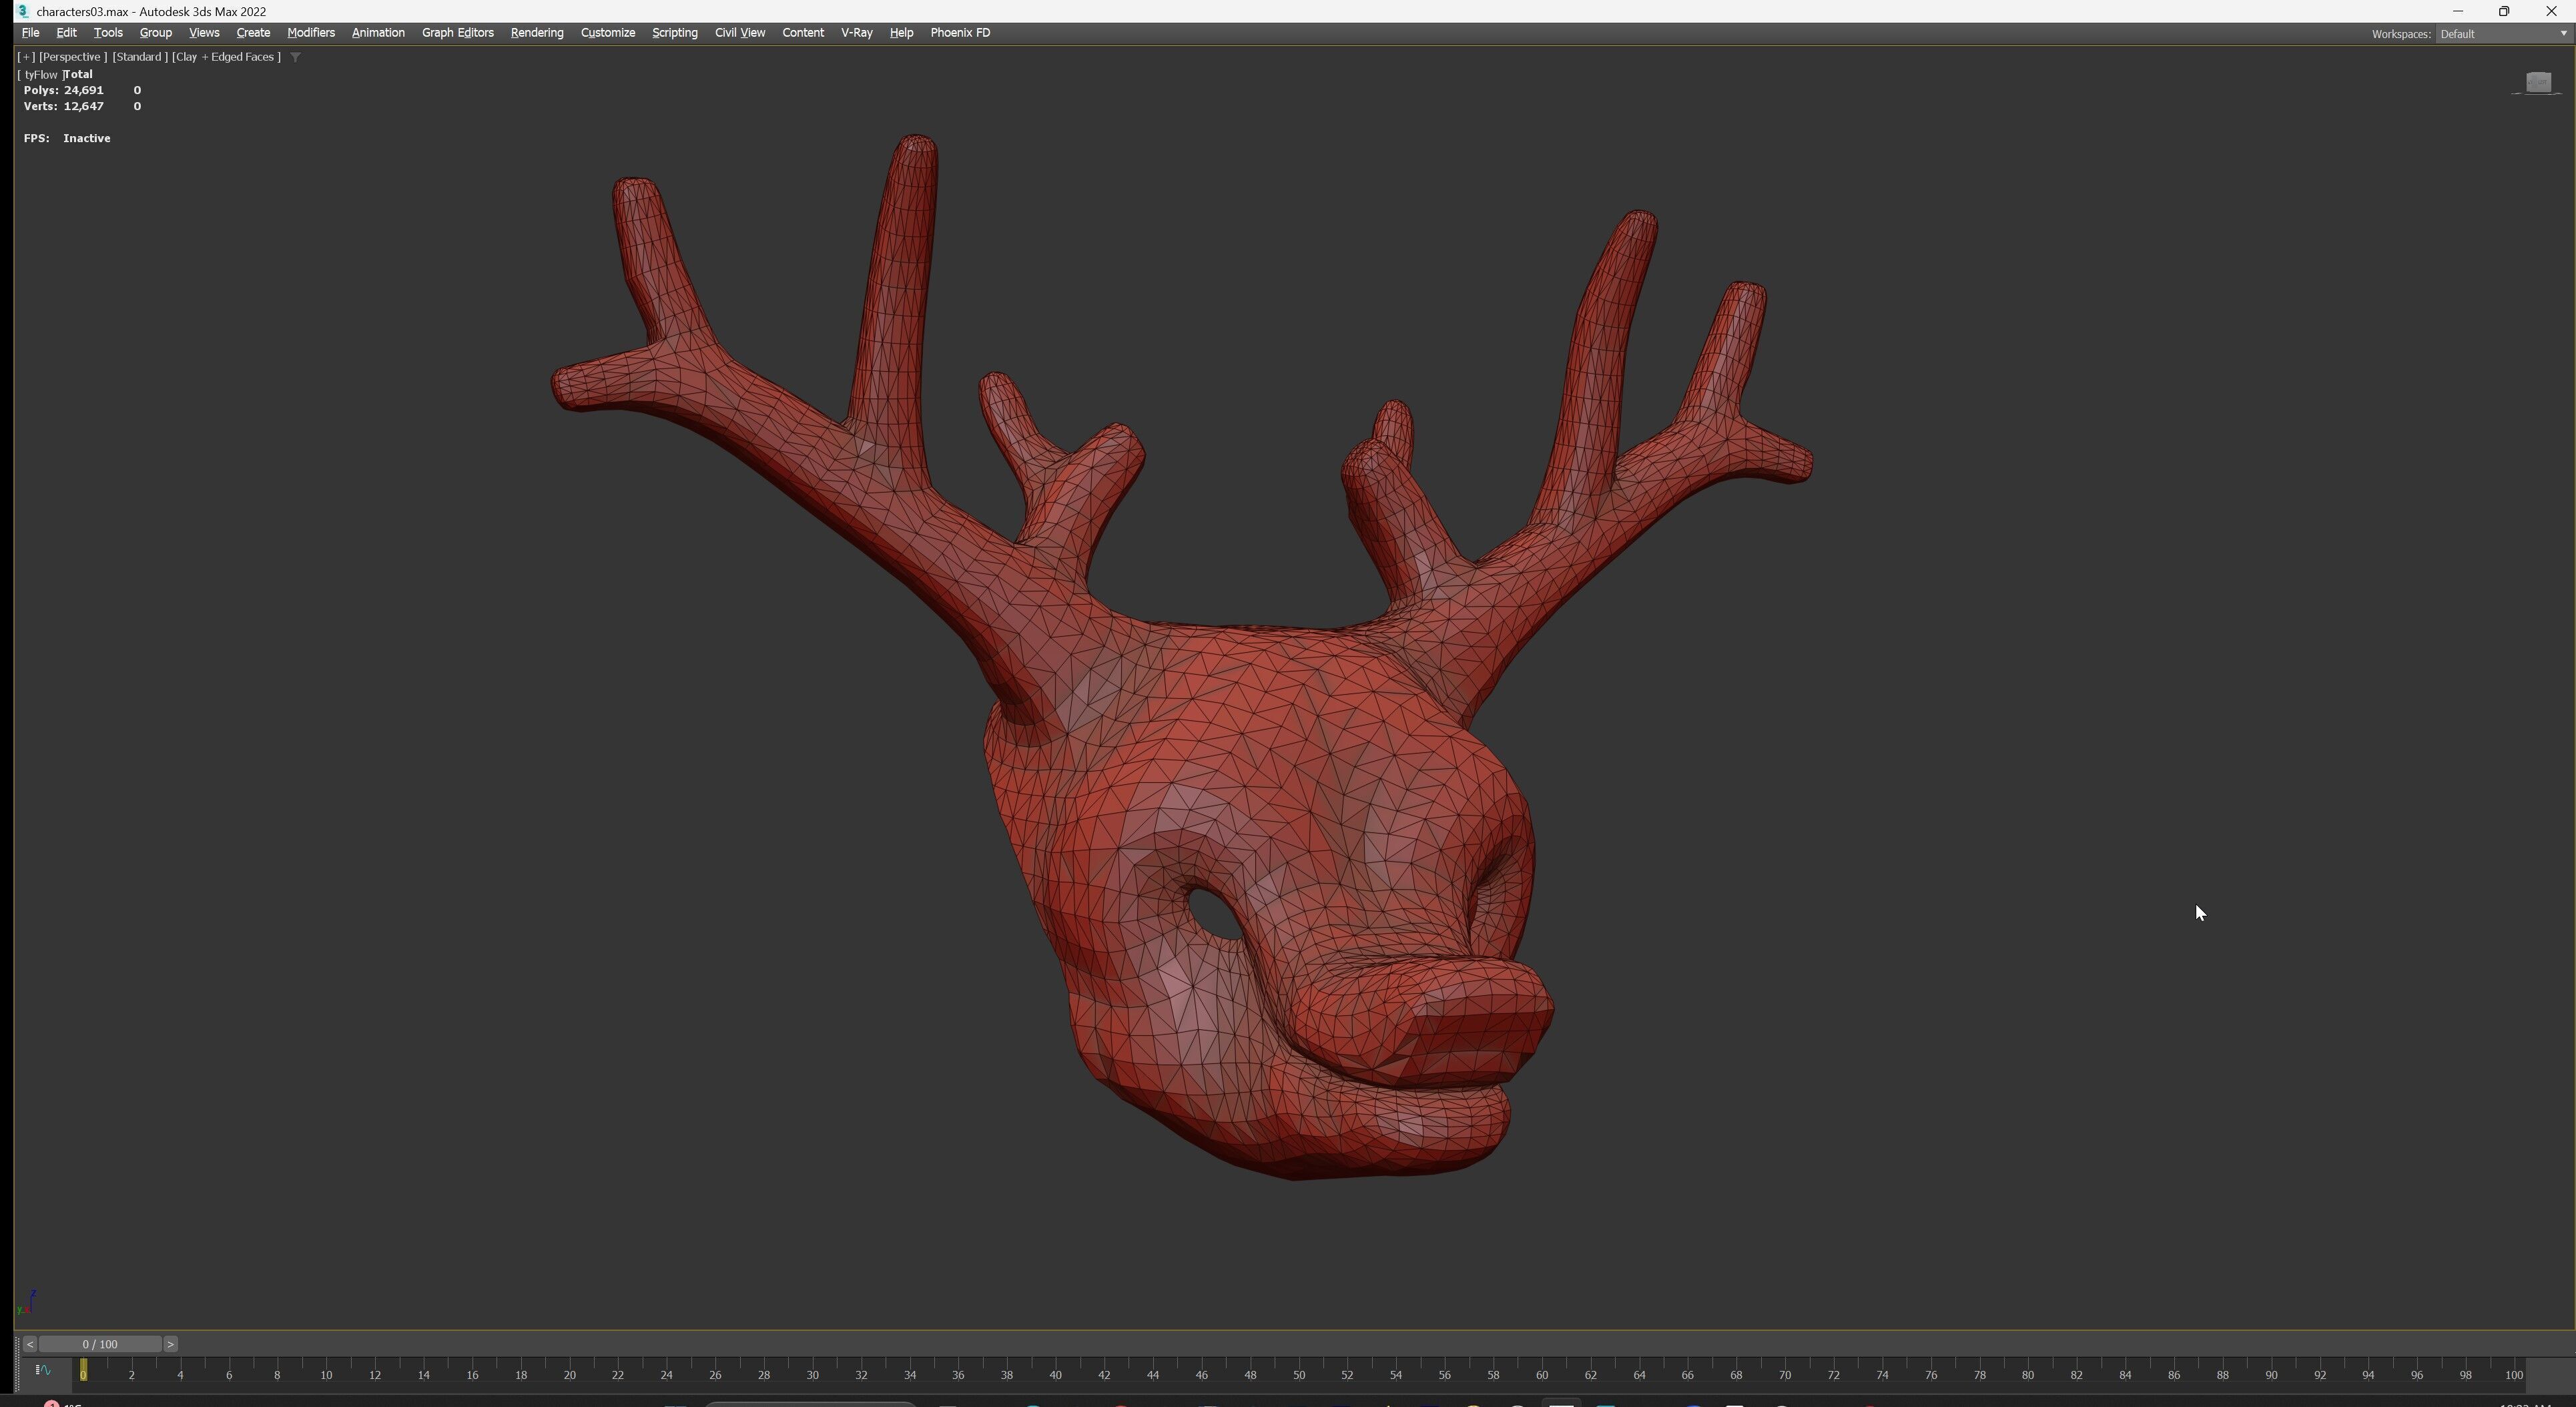Open the Modifiers menu
2576x1407 pixels.
pos(310,33)
